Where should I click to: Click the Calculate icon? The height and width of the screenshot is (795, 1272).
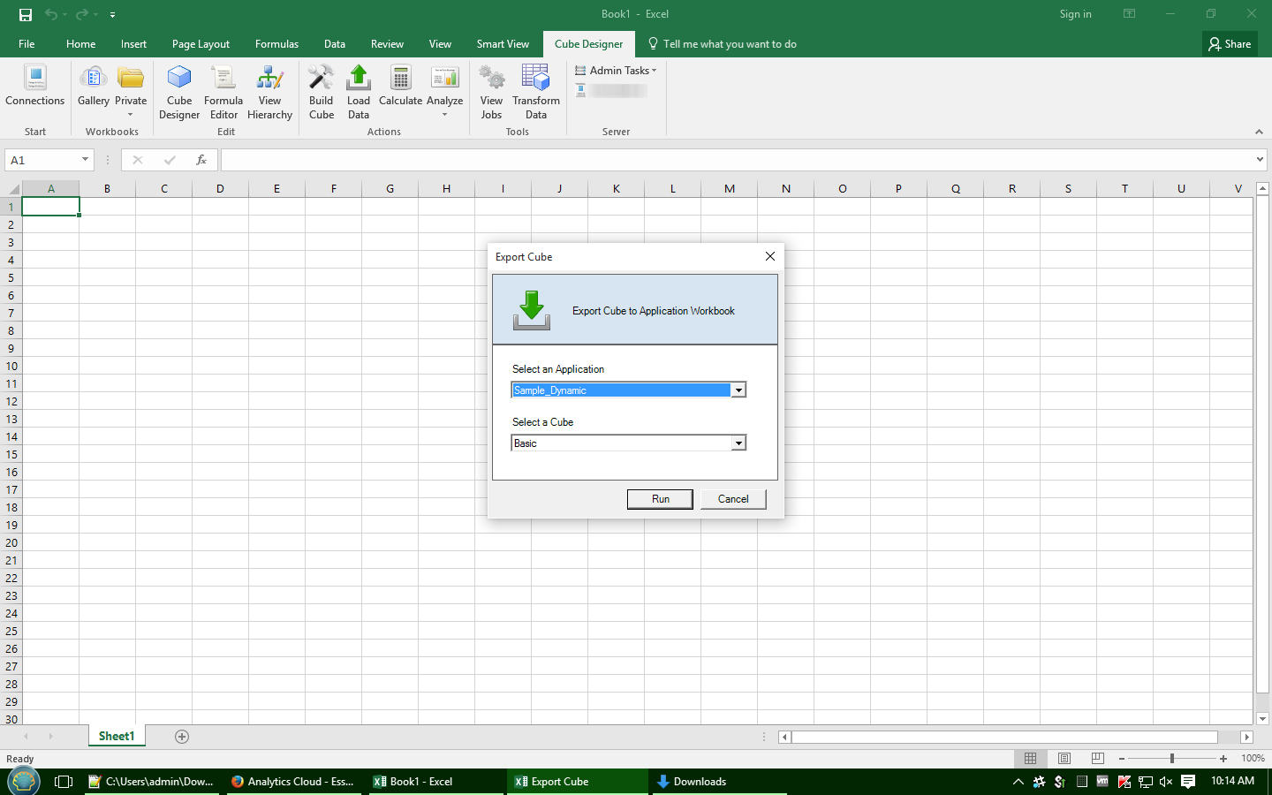400,87
